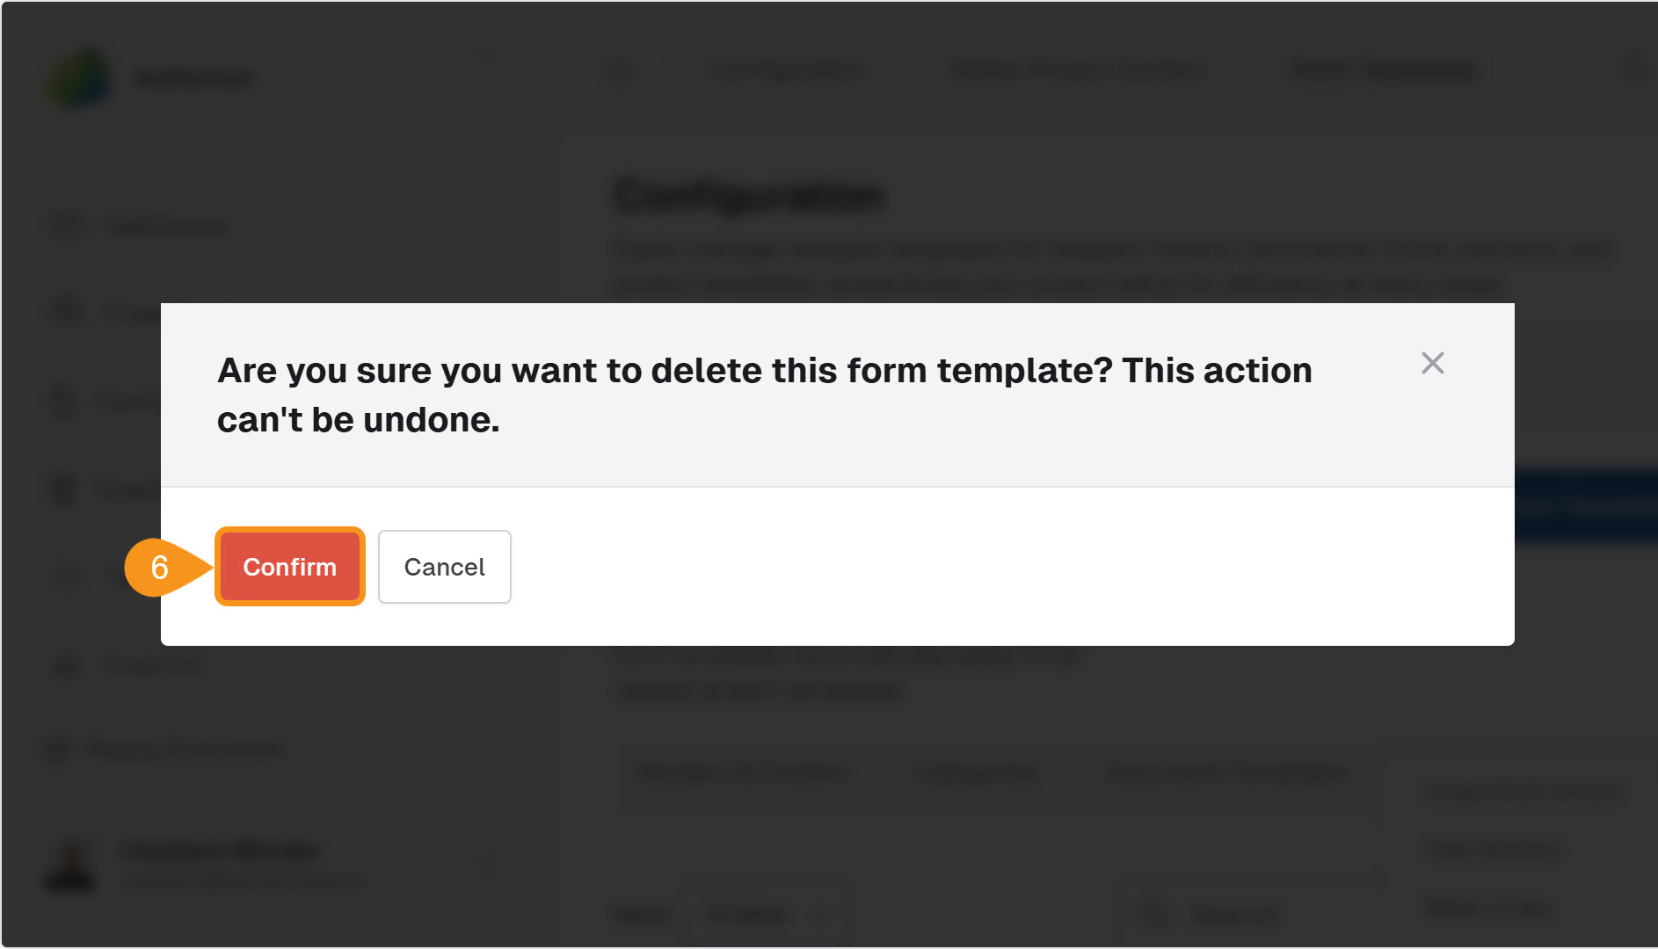Select the Company Environment icon near sidebar bottom
The height and width of the screenshot is (949, 1658).
tap(58, 749)
